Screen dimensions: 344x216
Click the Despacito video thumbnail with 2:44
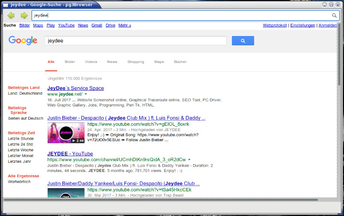[66, 132]
